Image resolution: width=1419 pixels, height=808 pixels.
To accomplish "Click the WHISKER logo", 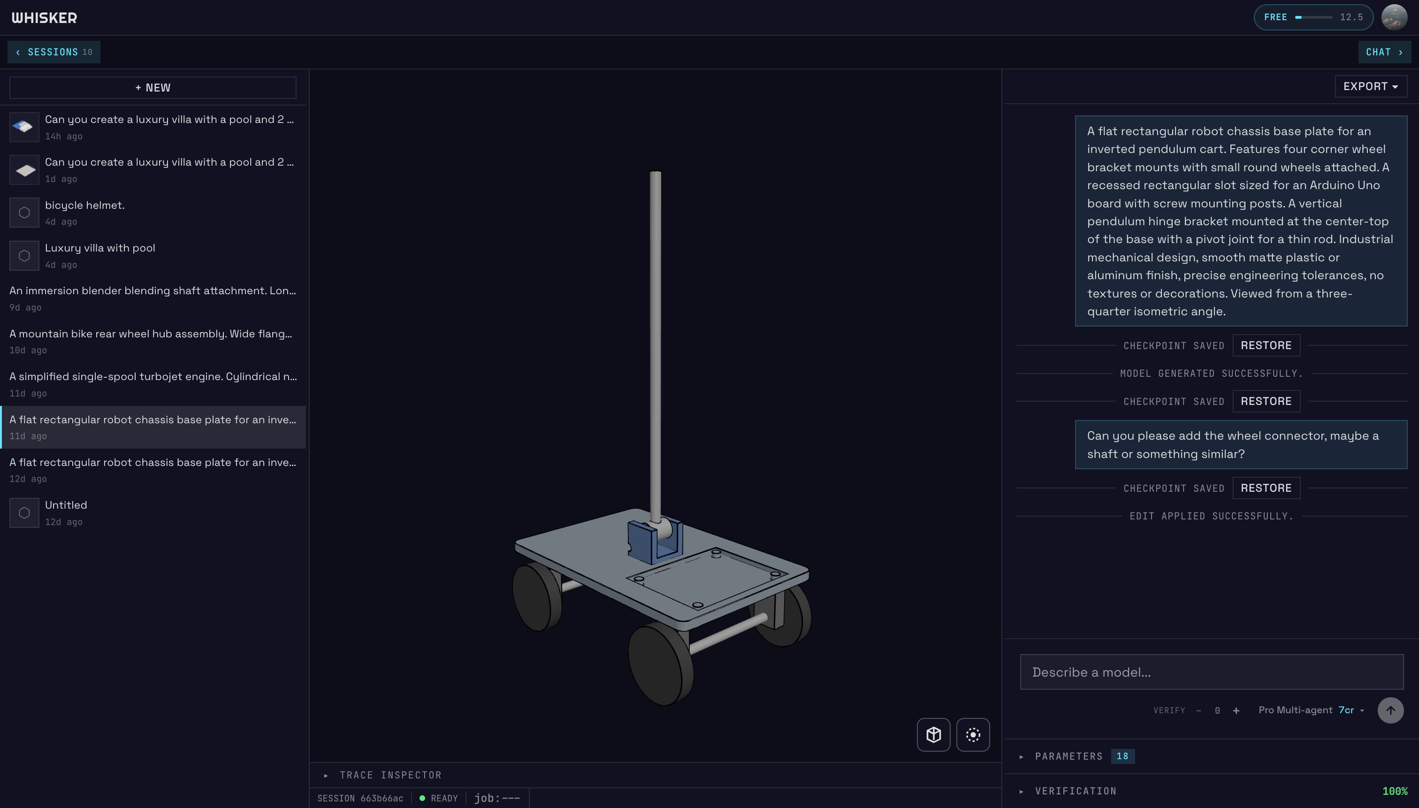I will click(45, 17).
